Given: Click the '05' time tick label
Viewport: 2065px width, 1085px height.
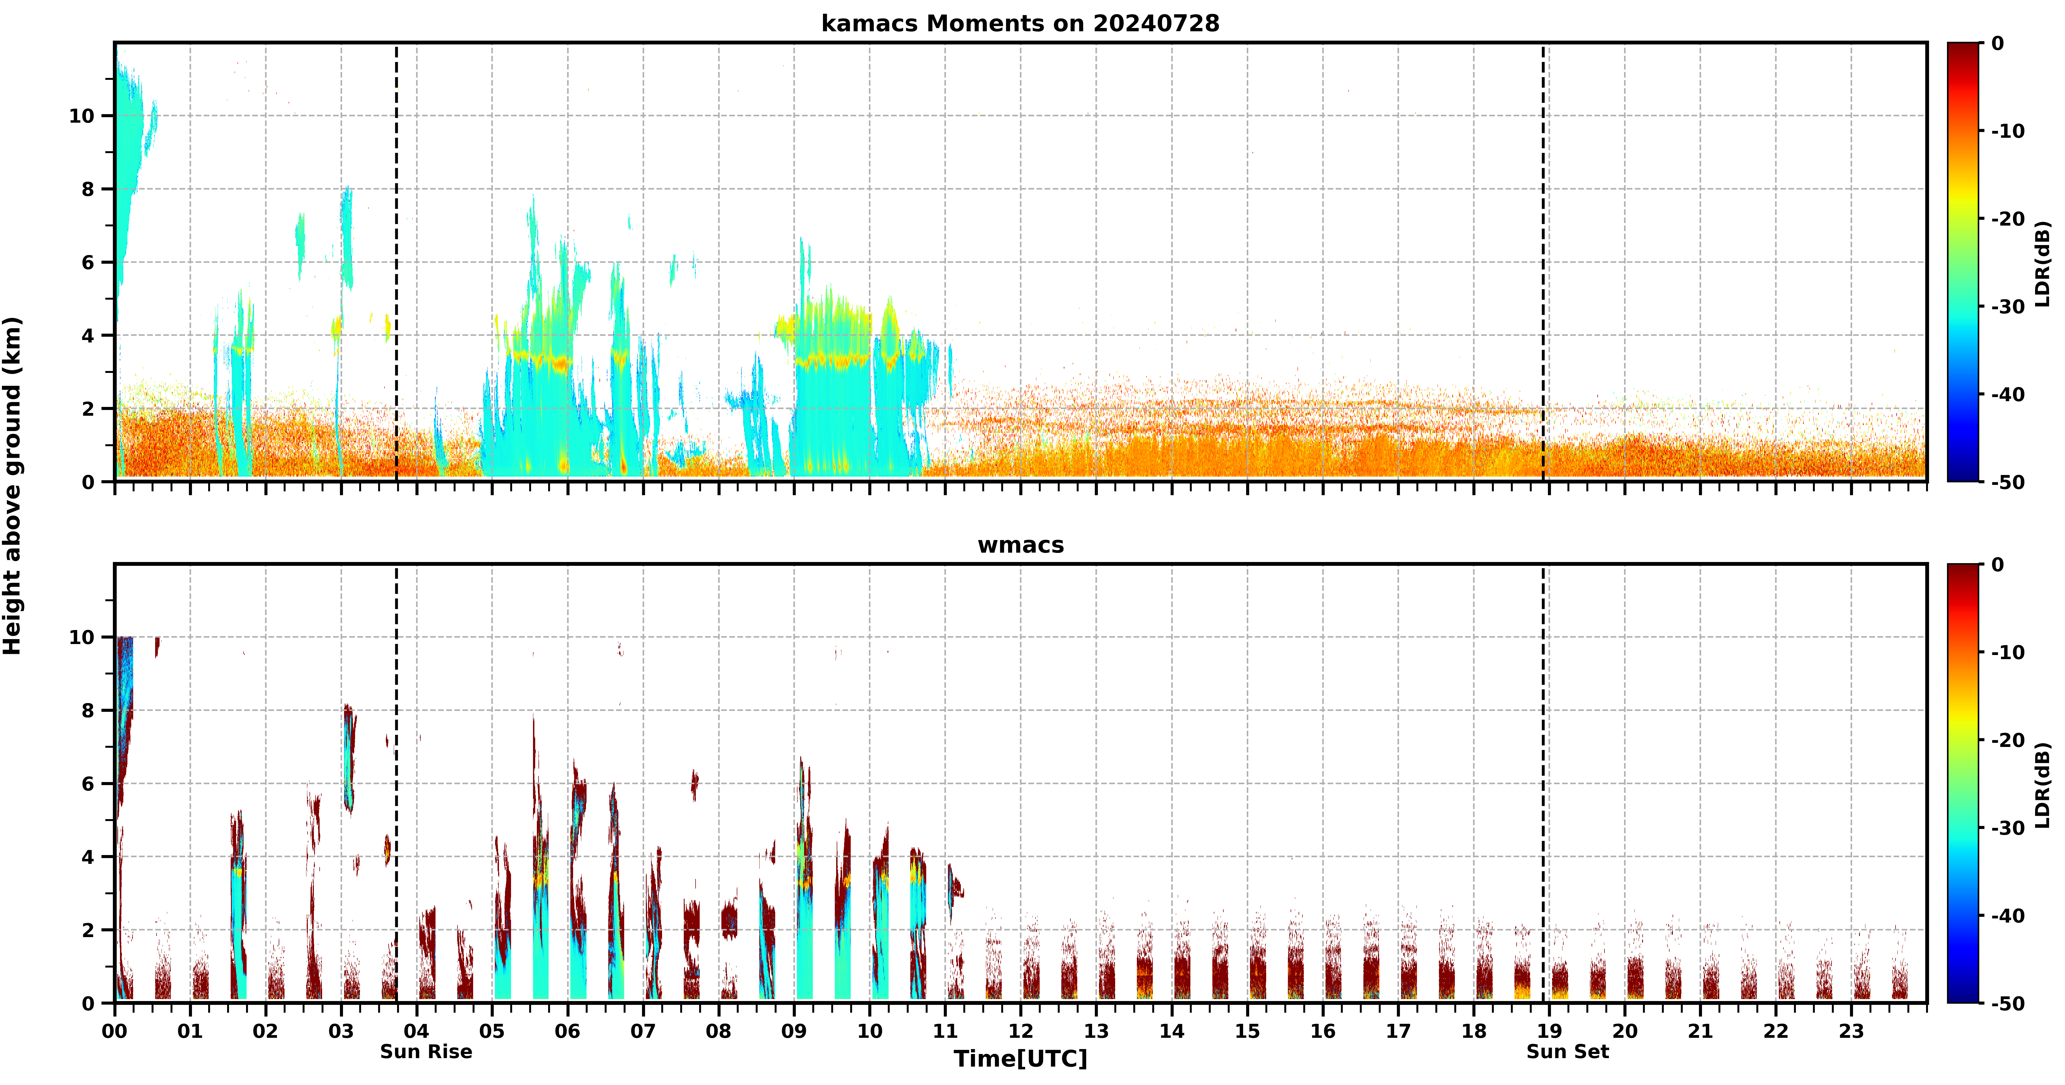Looking at the screenshot, I should point(492,1031).
